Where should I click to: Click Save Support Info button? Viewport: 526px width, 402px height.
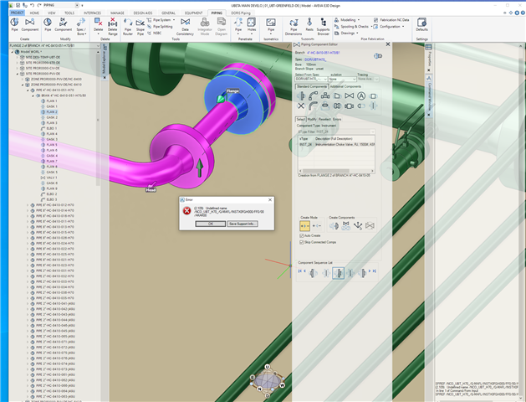coord(243,224)
